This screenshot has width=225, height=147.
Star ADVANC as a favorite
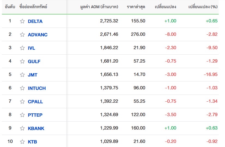point(22,35)
